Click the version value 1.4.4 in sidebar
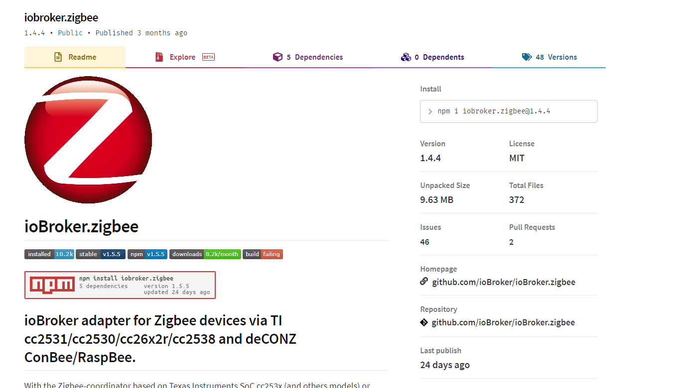Screen dimensions: 687x388 click(x=430, y=158)
